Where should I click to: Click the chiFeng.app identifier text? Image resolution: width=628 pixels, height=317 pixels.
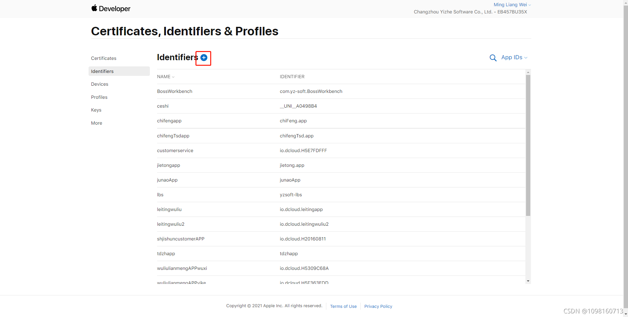[293, 121]
